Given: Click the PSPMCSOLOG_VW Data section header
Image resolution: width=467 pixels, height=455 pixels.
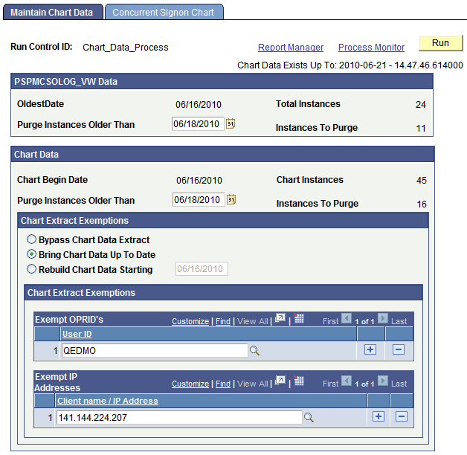Looking at the screenshot, I should pos(222,82).
